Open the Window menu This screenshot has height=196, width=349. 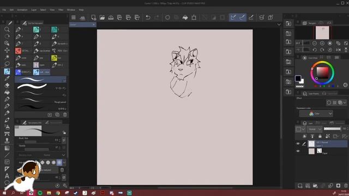click(x=71, y=10)
